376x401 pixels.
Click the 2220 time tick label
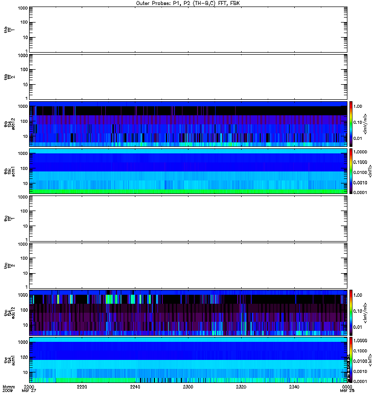pos(82,387)
